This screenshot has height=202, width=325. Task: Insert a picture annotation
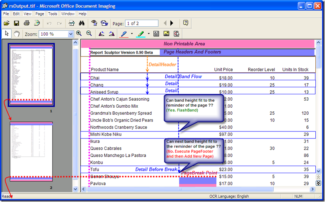click(x=166, y=34)
